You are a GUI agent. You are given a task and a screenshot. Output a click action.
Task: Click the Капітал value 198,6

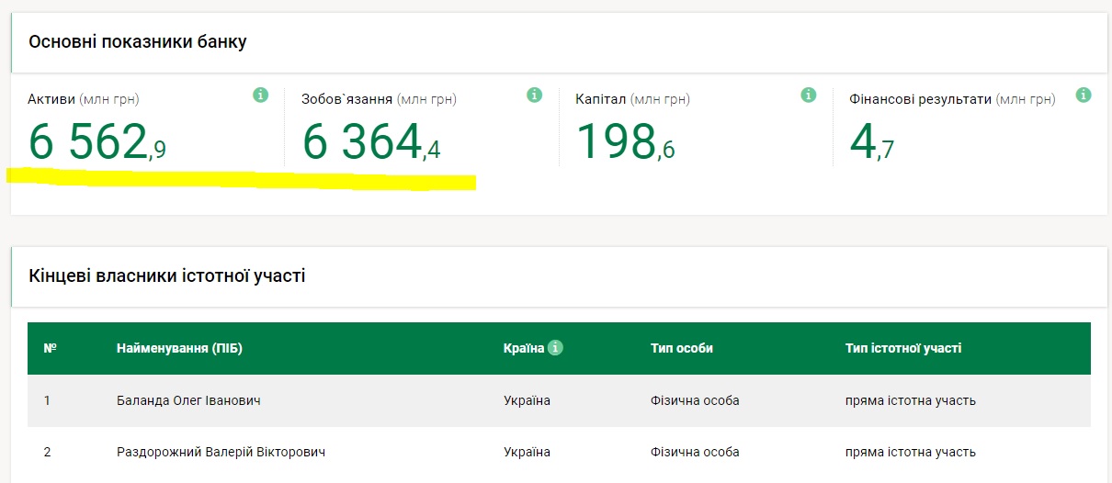coord(625,143)
